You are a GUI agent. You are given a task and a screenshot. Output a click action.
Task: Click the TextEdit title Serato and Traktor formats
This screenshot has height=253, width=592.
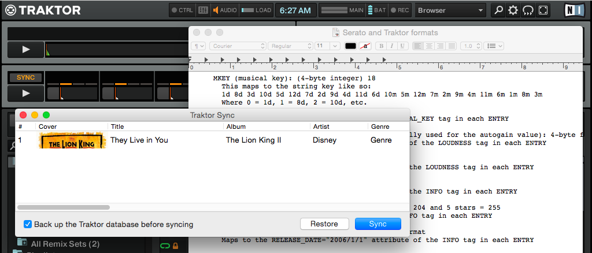pyautogui.click(x=390, y=33)
